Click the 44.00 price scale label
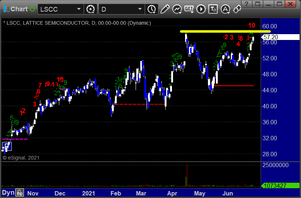 pyautogui.click(x=270, y=90)
